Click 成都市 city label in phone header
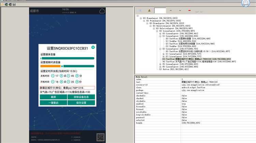This screenshot has height=143, width=256. [34, 11]
